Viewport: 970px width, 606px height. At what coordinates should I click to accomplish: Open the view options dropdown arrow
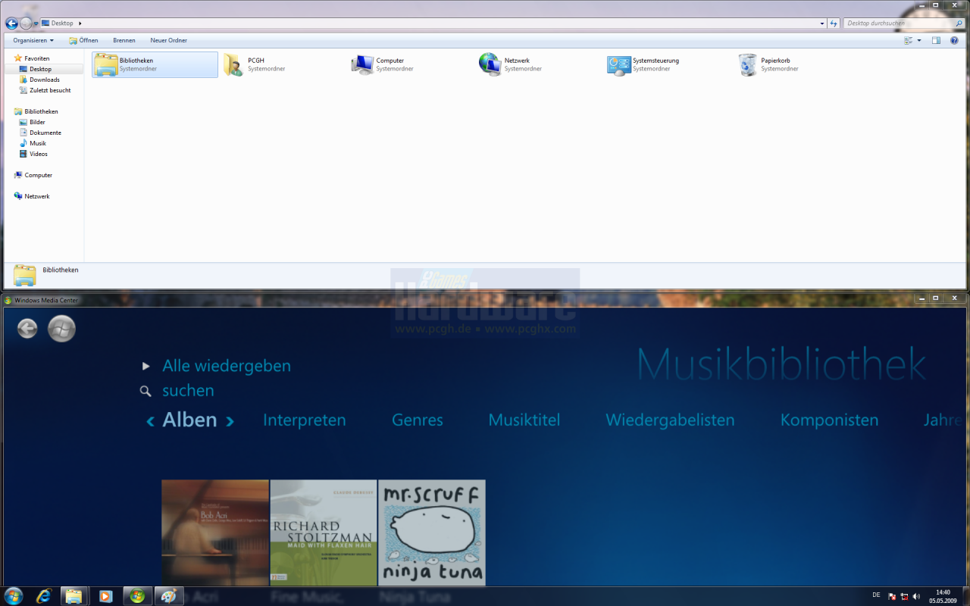point(919,40)
